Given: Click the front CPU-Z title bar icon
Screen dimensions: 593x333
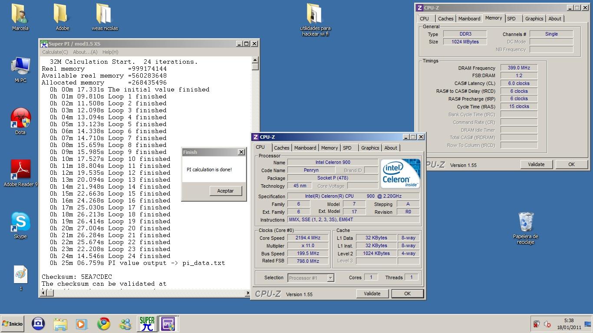Looking at the screenshot, I should (x=256, y=137).
